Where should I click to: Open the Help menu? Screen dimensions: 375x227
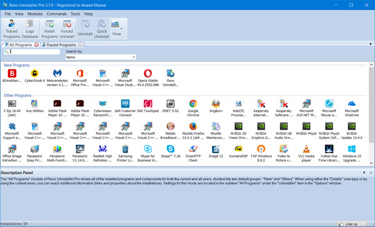[x=88, y=14]
